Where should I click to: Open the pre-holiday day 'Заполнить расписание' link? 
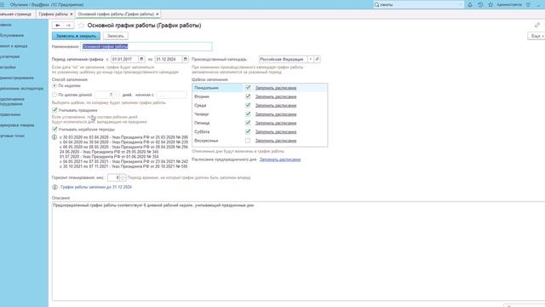pos(280,159)
